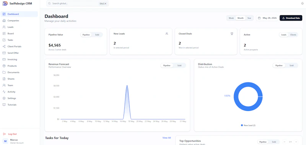Image resolution: width=306 pixels, height=145 pixels.
Task: Open the Activity page
Action: [x=19, y=92]
